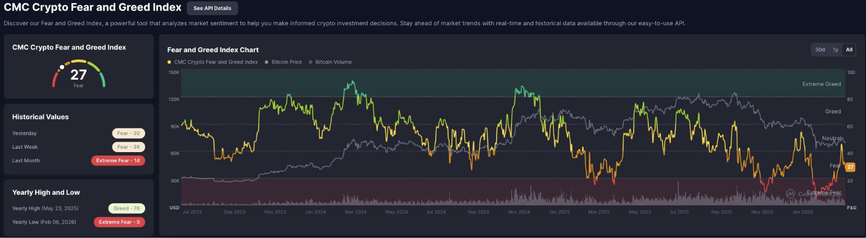Click the gauge's 27 Fear reading
Screen dimensions: 866x238
point(79,76)
